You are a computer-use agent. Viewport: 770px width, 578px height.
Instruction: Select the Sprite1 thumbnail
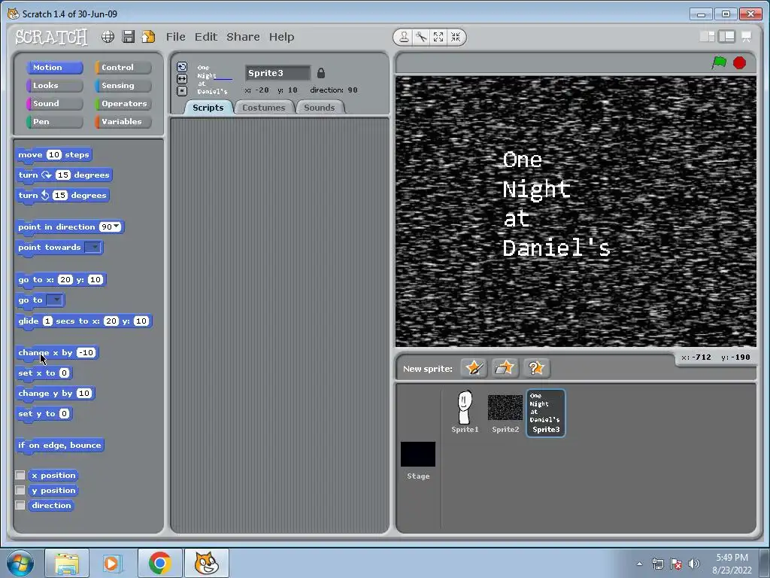pos(465,412)
